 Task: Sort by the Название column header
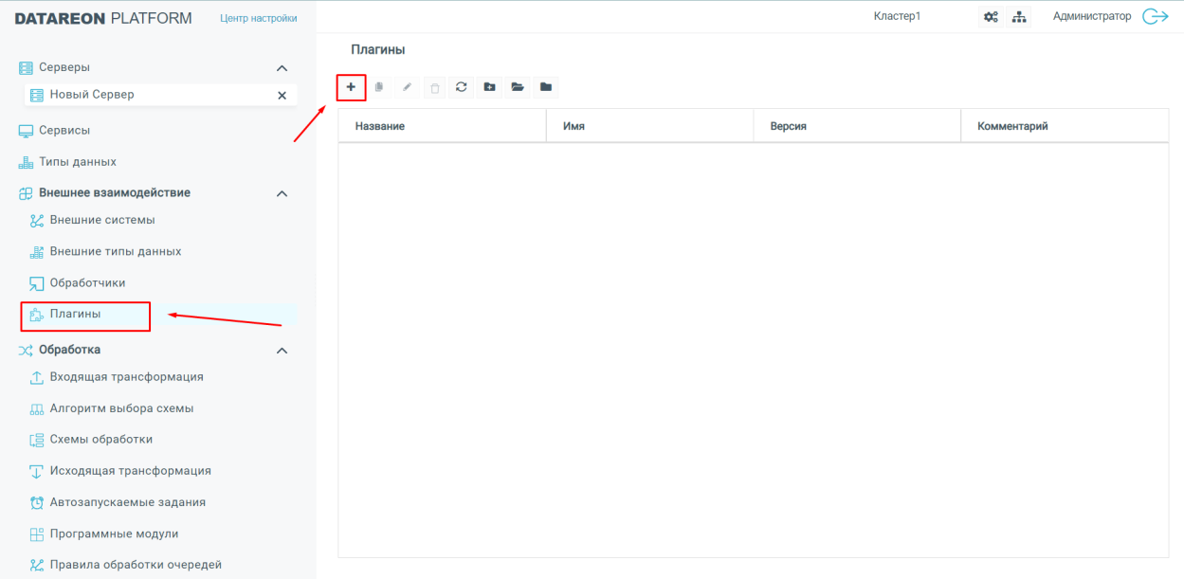(x=380, y=126)
